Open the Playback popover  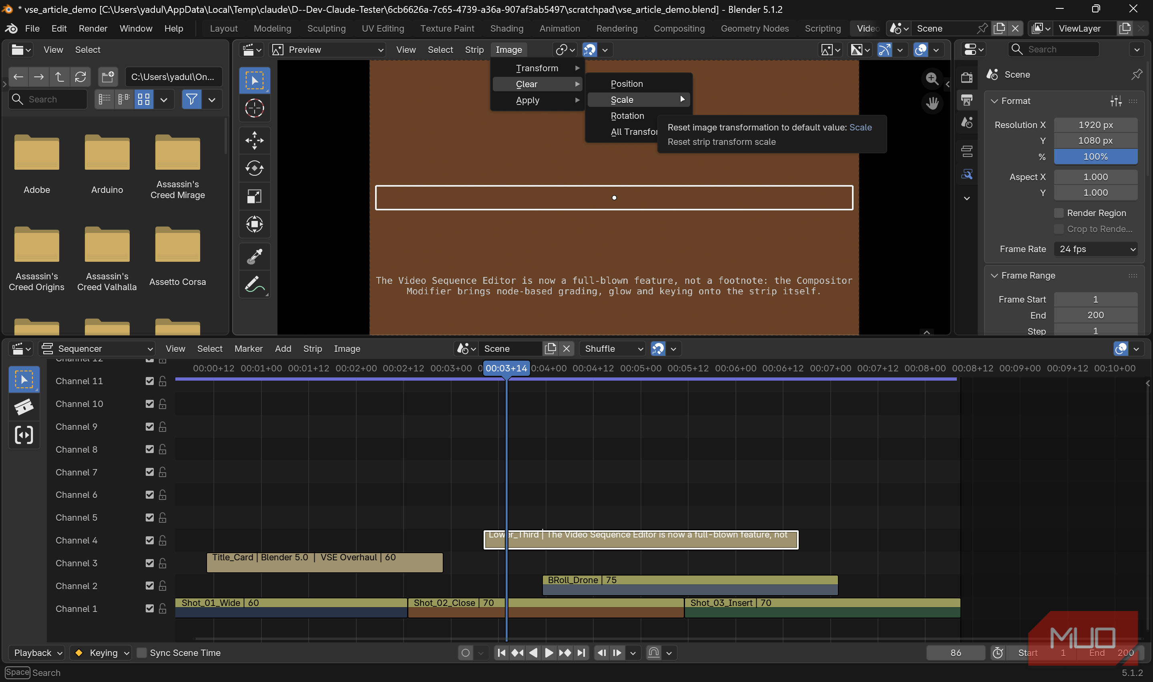pos(37,653)
